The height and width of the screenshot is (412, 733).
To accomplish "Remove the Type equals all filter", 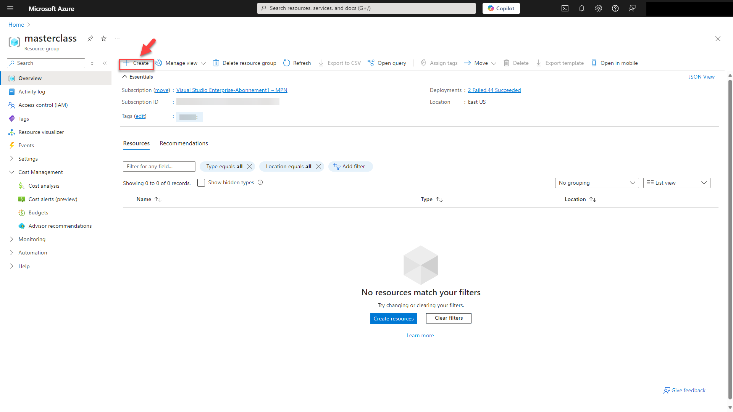I will (249, 166).
